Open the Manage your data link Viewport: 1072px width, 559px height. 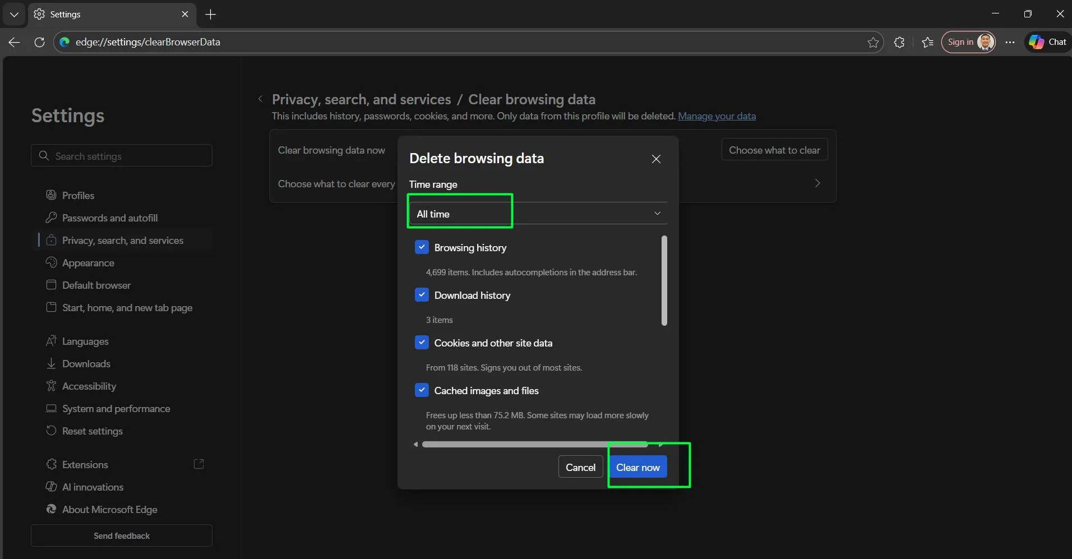717,116
